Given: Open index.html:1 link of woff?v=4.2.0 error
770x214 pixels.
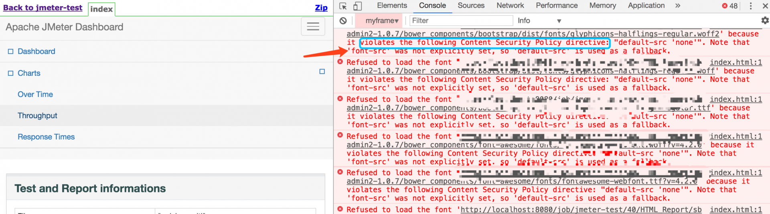Looking at the screenshot, I should [x=736, y=136].
